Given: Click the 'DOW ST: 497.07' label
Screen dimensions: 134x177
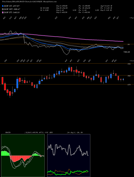Looking at the screenshot, I should [x=12, y=6].
